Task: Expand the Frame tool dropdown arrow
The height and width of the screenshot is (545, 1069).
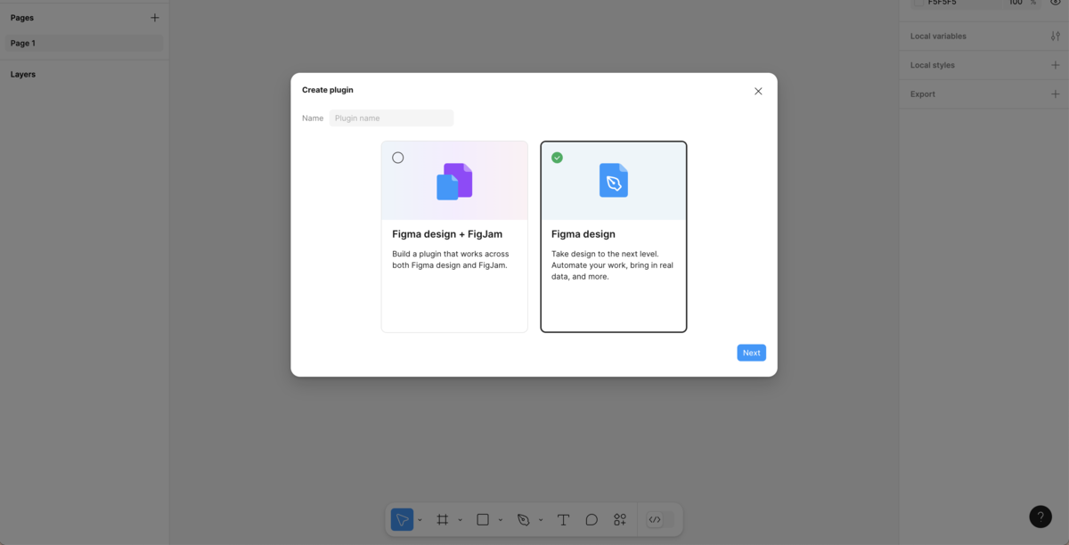Action: coord(460,520)
